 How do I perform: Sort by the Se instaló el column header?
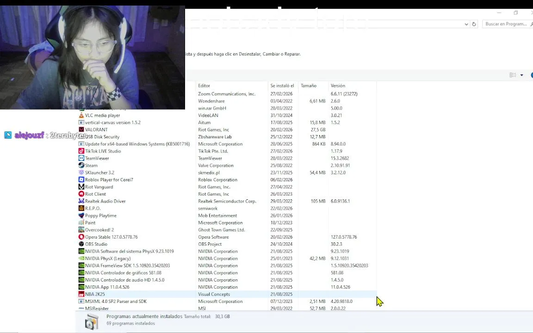[x=283, y=86]
